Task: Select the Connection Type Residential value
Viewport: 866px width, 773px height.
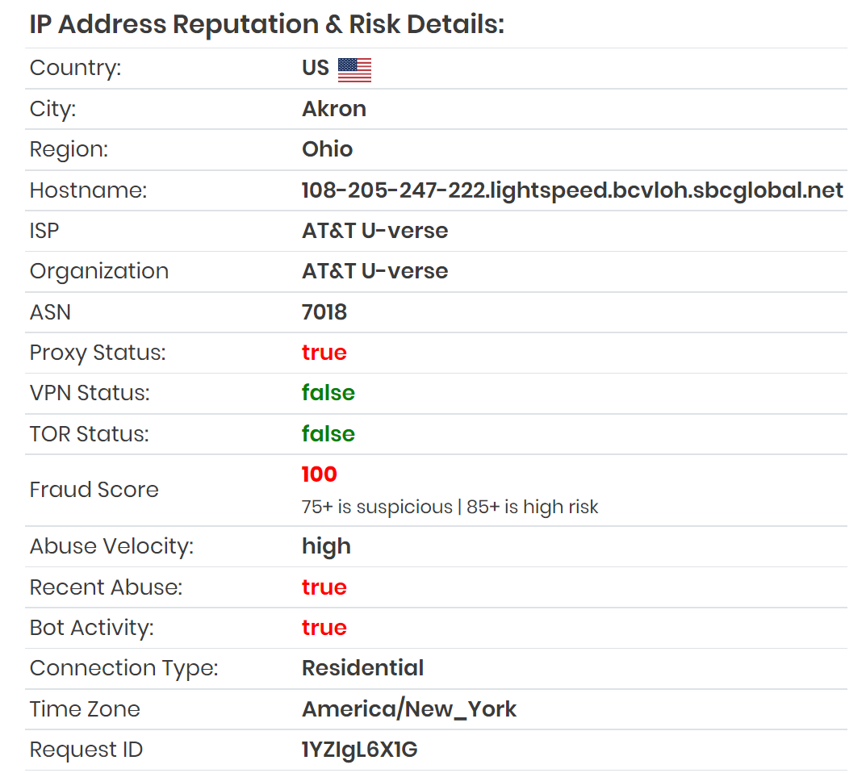Action: pyautogui.click(x=363, y=668)
